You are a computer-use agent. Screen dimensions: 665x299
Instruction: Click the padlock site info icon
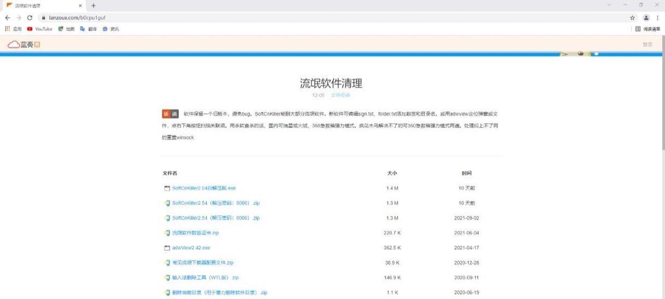44,18
